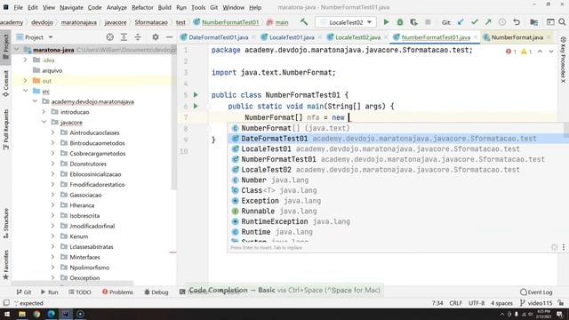Show Git history clock icon
569x320 pixels.
click(502, 22)
